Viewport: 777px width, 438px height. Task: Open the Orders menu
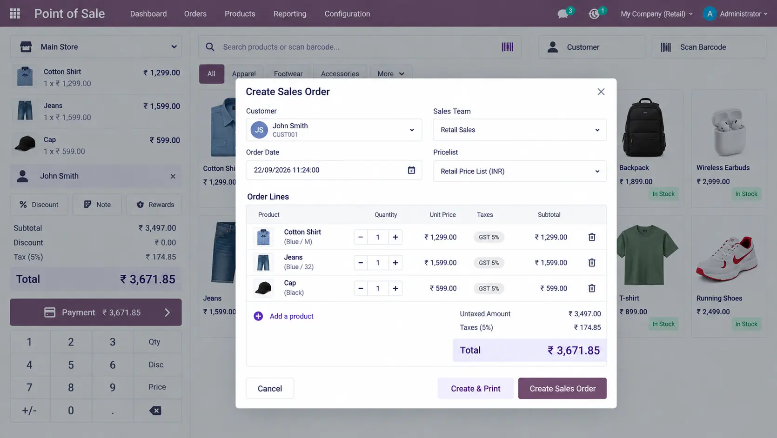[195, 14]
